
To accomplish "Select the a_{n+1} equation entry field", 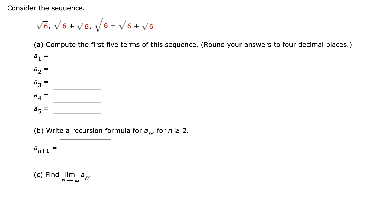I will click(x=85, y=148).
